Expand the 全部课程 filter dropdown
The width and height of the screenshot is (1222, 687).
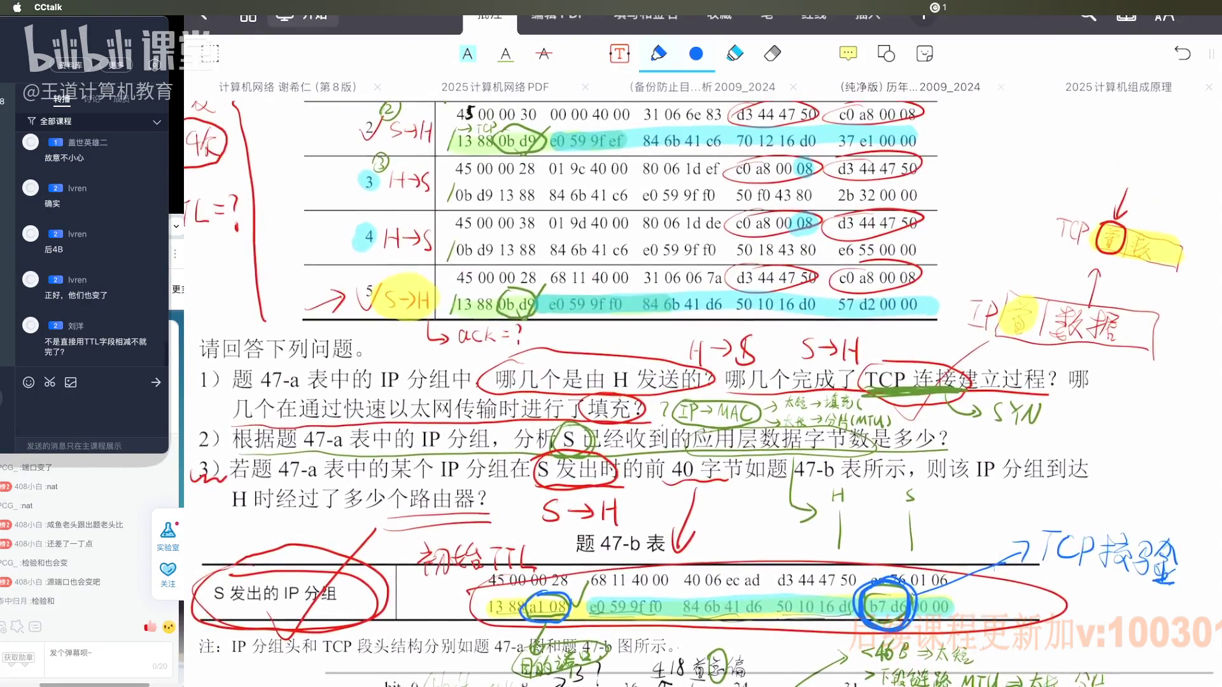click(157, 121)
